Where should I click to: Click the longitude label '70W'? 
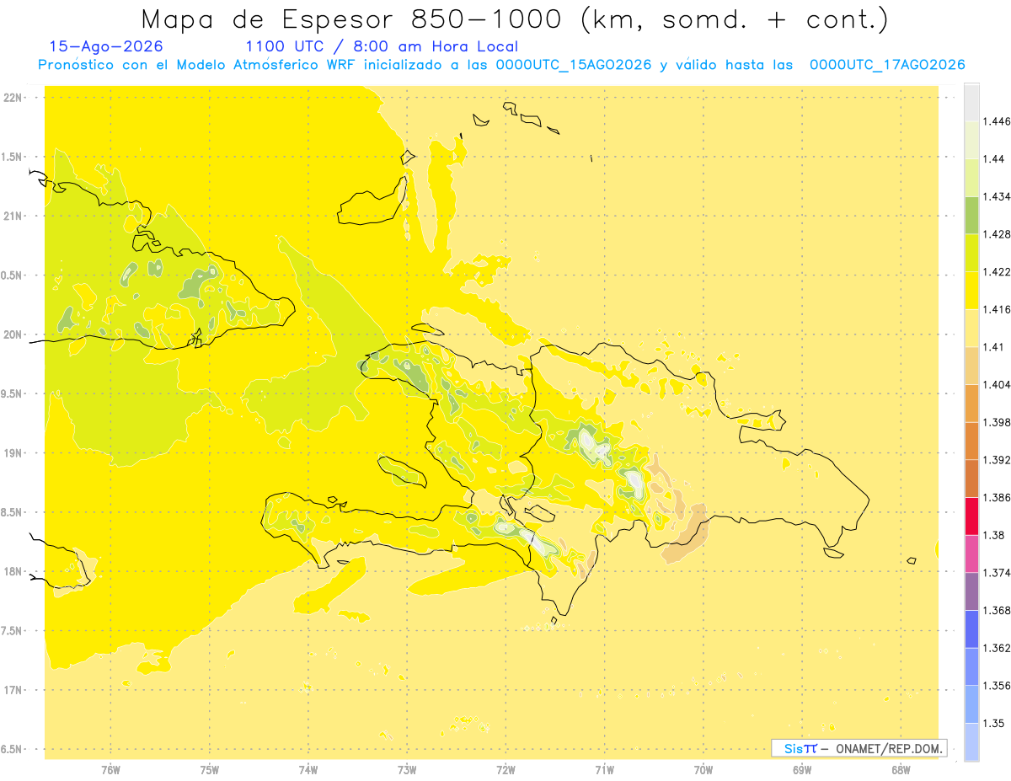pos(703,770)
